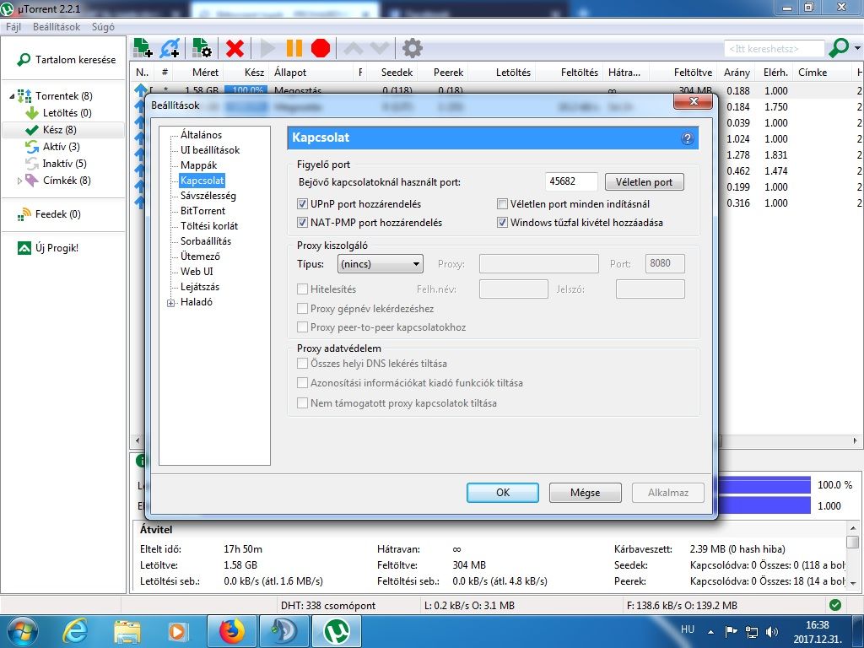Expand the Haladó tree node
The width and height of the screenshot is (864, 648).
[170, 303]
